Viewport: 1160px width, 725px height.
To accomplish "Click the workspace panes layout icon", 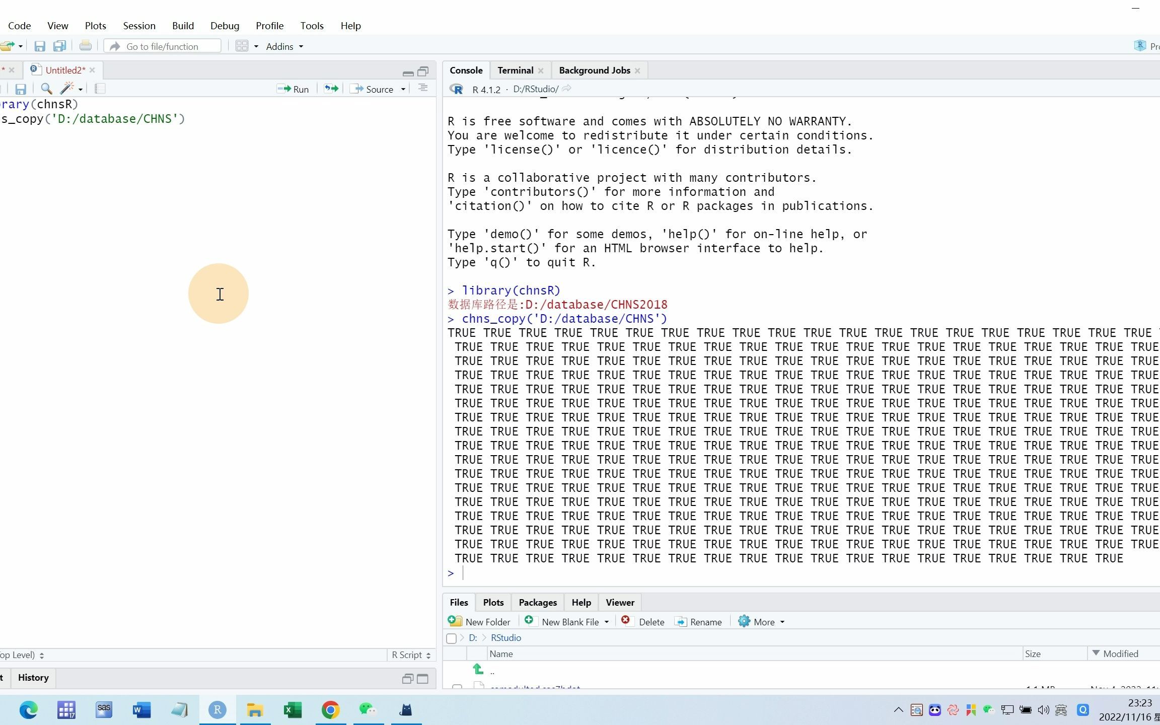I will 242,46.
